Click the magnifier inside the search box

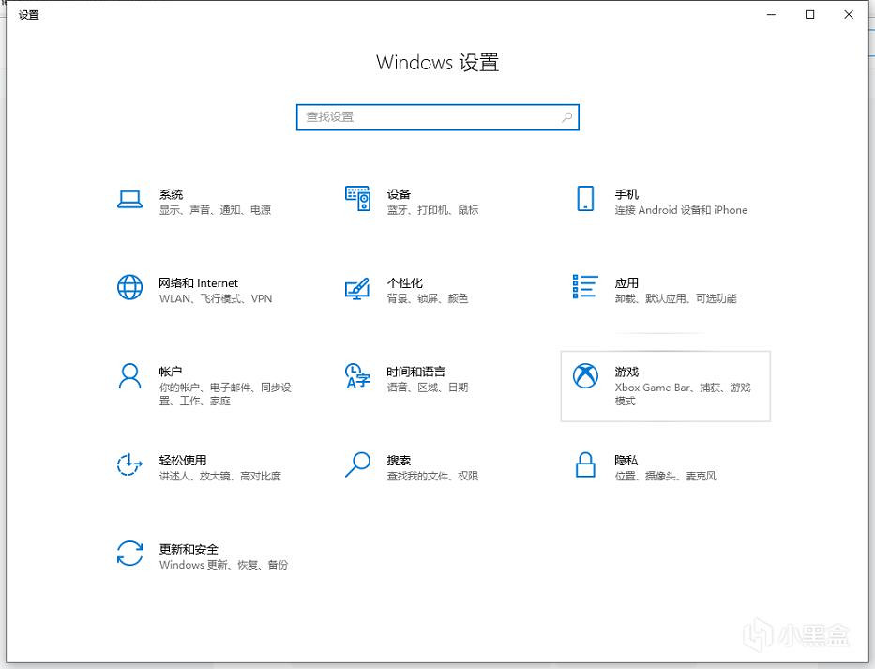click(566, 117)
